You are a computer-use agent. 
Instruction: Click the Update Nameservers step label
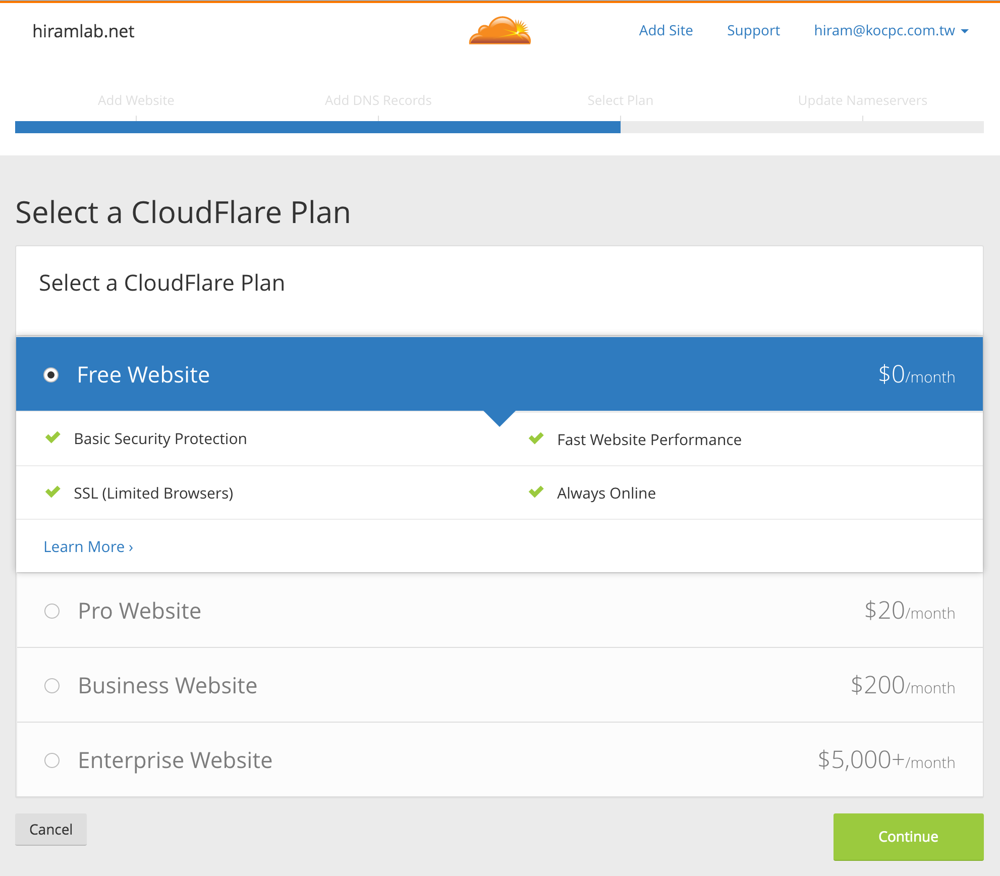(x=863, y=100)
